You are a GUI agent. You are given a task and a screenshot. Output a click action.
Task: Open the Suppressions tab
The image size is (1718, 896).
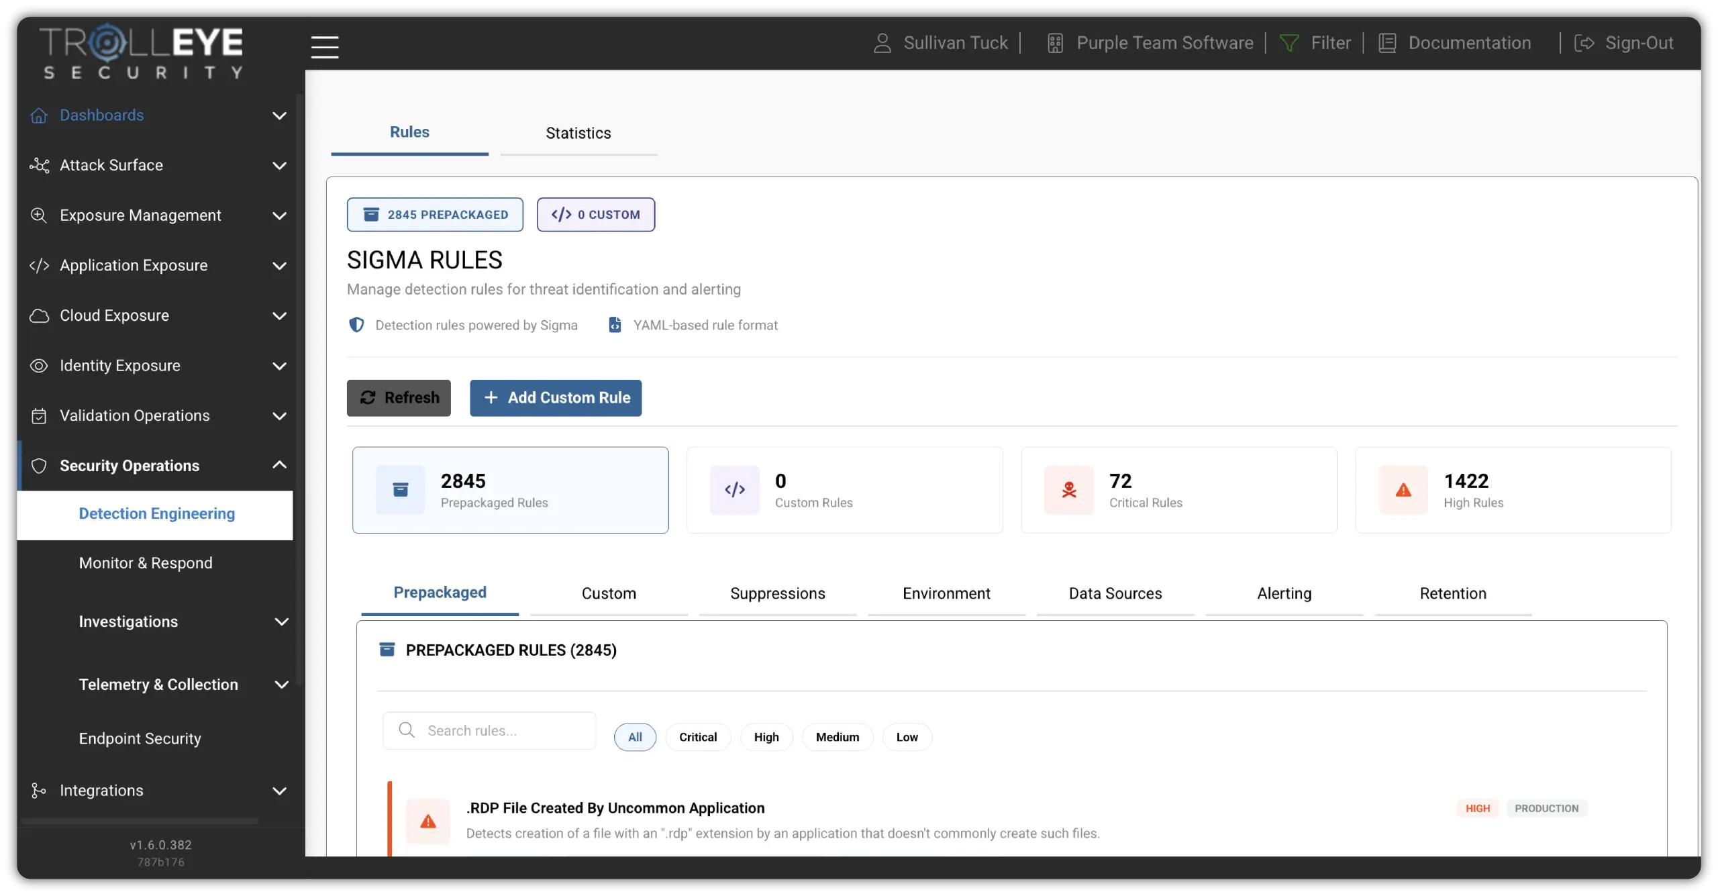(778, 593)
